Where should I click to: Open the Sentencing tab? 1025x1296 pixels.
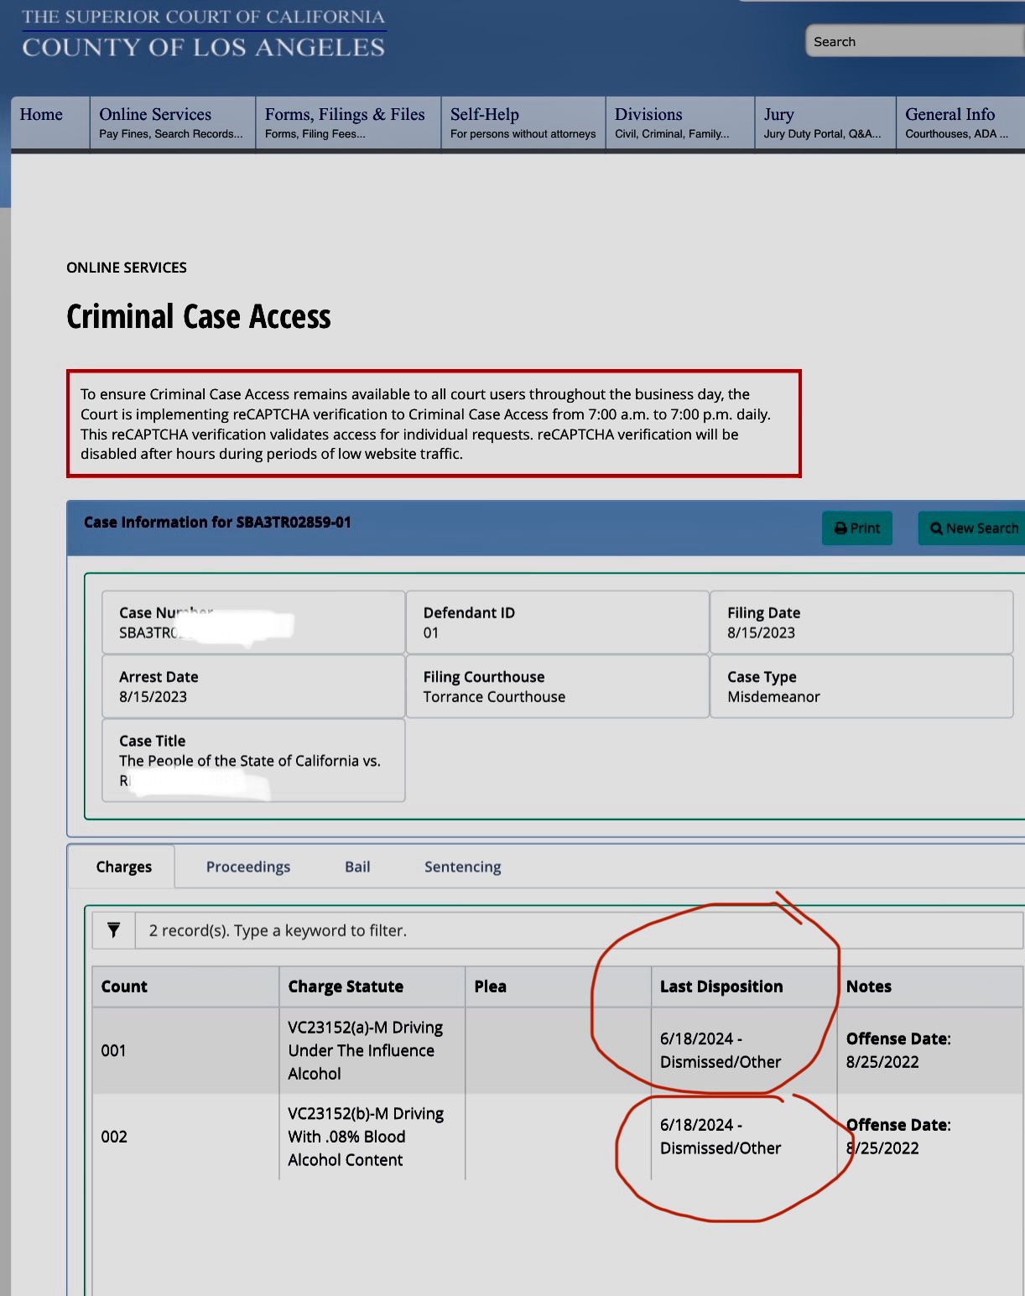pyautogui.click(x=462, y=867)
